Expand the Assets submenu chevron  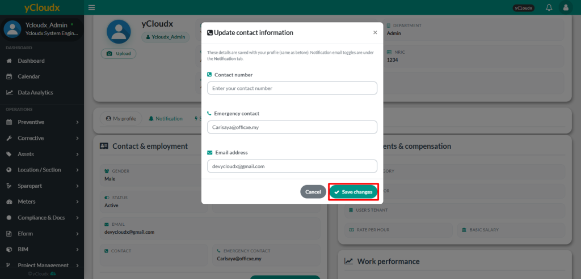coord(77,154)
